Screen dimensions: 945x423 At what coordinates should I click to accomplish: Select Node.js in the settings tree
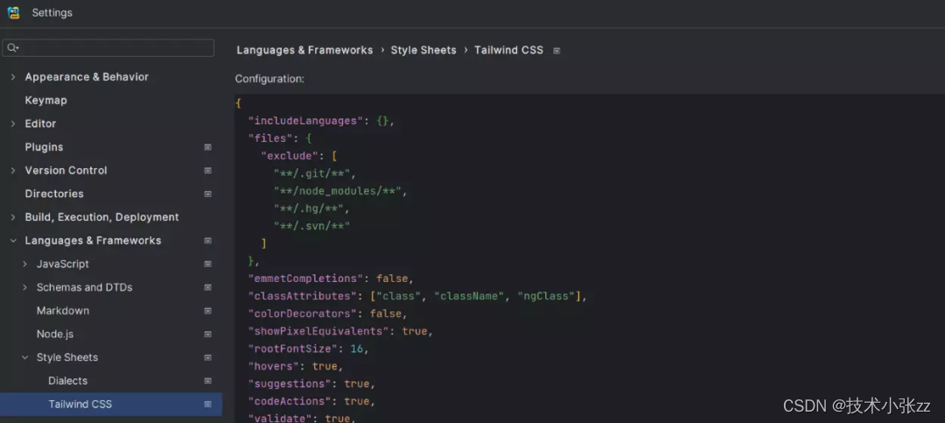55,334
